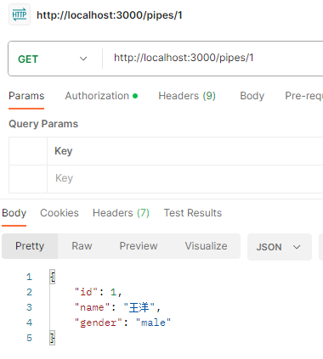Switch to the request Body tab
Viewport: 323px width, 359px height.
click(252, 96)
